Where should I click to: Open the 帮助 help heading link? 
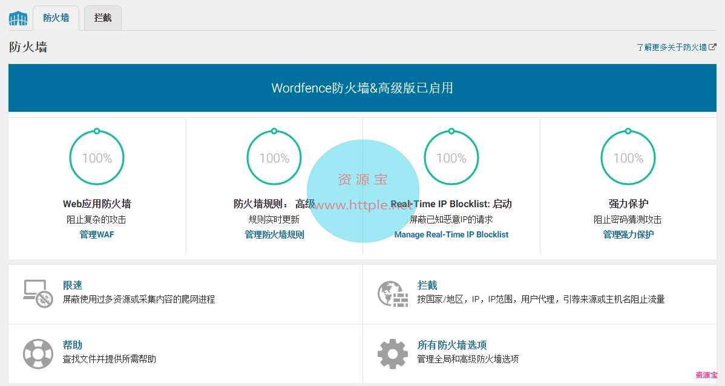coord(73,345)
